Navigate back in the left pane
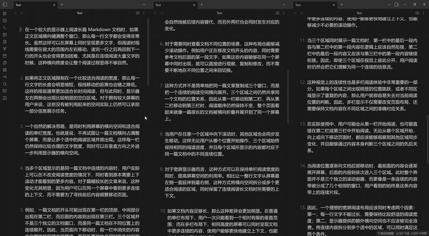 click(16, 13)
